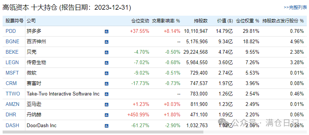This screenshot has width=309, height=135.
Task: Open the BGNE ticker link
Action: [12, 41]
